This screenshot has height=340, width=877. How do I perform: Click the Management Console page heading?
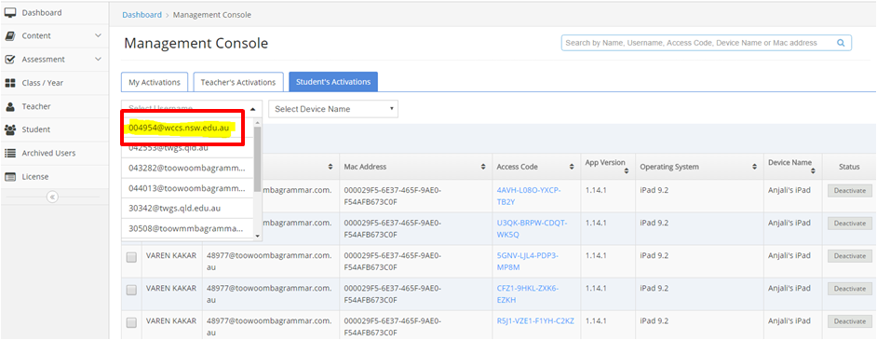point(196,43)
